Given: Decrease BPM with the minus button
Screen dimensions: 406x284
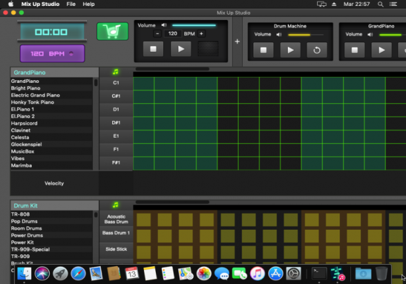Looking at the screenshot, I should (157, 34).
